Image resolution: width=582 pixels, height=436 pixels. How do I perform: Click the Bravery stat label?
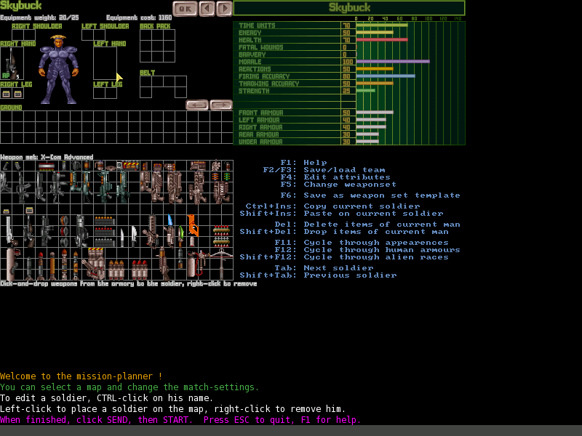252,54
